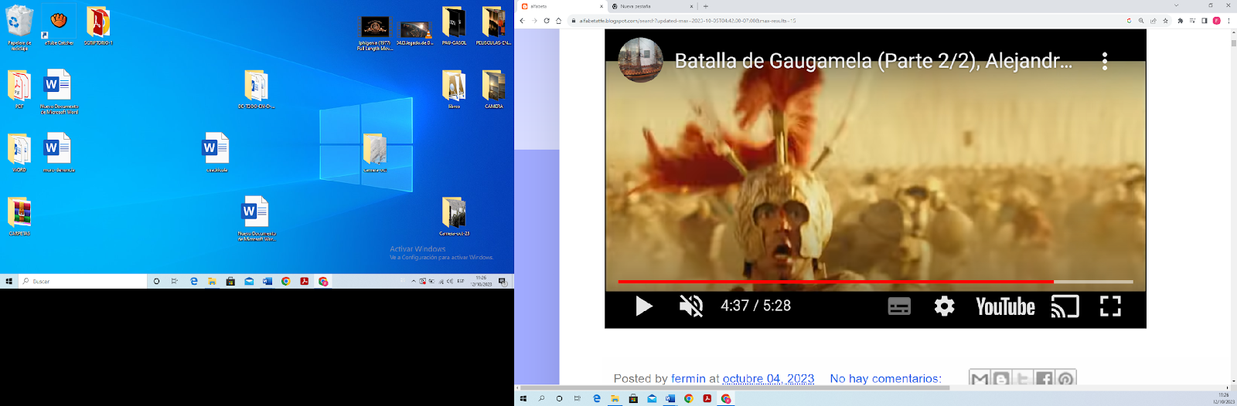This screenshot has width=1237, height=406.
Task: Select Iphigenia (1977) video file
Action: [x=375, y=33]
